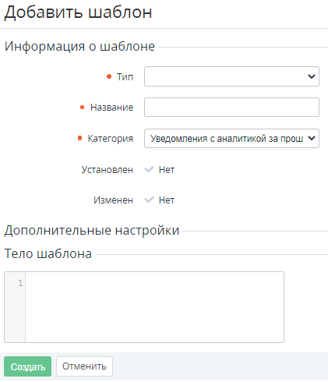
Task: Collapse the Тело шаблона section header
Action: (48, 253)
